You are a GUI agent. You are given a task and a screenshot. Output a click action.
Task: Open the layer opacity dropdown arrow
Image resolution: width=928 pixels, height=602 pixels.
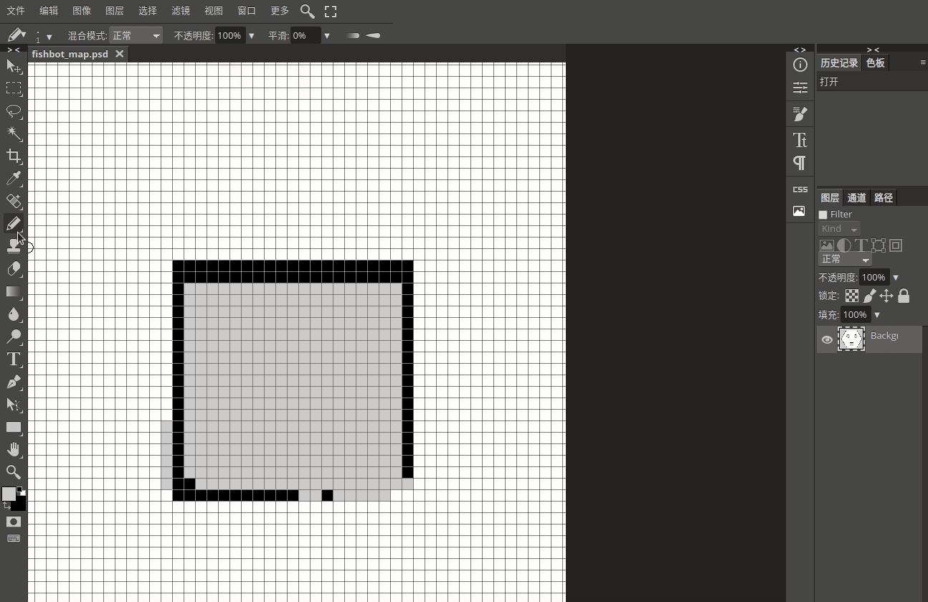(895, 276)
